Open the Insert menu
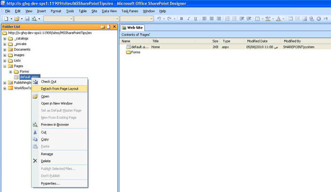The image size is (331, 192). pos(42,11)
